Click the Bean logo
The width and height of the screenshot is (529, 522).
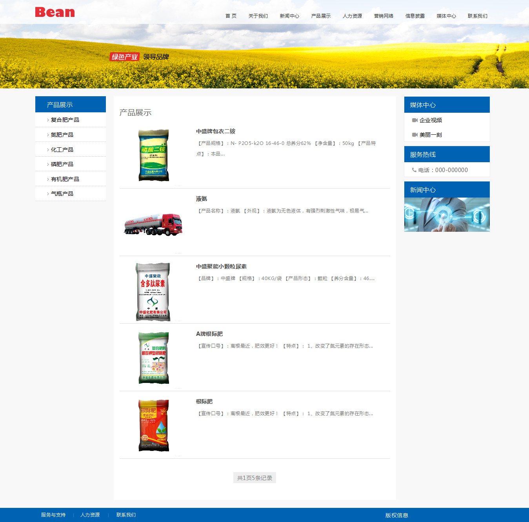[x=55, y=12]
